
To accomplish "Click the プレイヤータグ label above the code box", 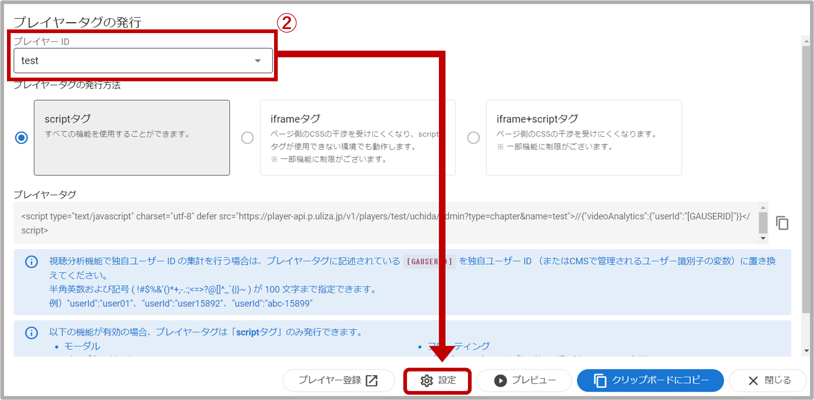I will 45,194.
